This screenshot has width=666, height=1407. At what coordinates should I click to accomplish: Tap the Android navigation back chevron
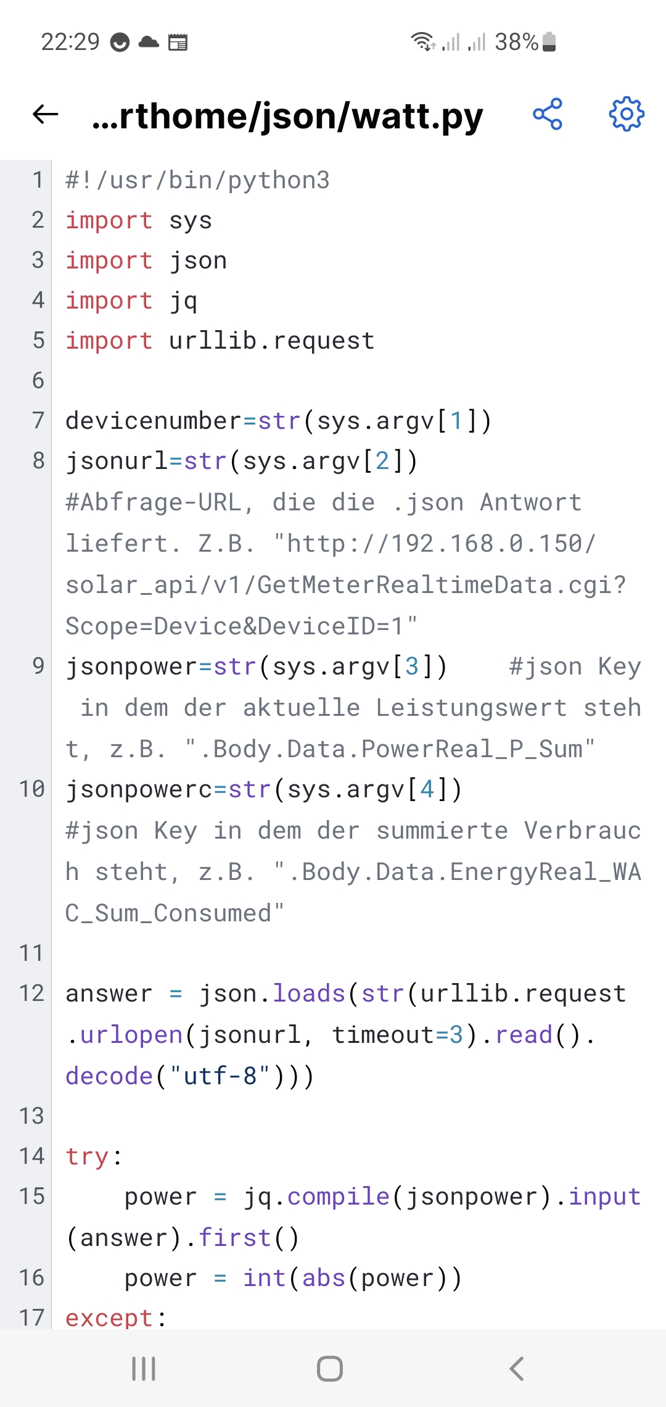click(x=517, y=1368)
